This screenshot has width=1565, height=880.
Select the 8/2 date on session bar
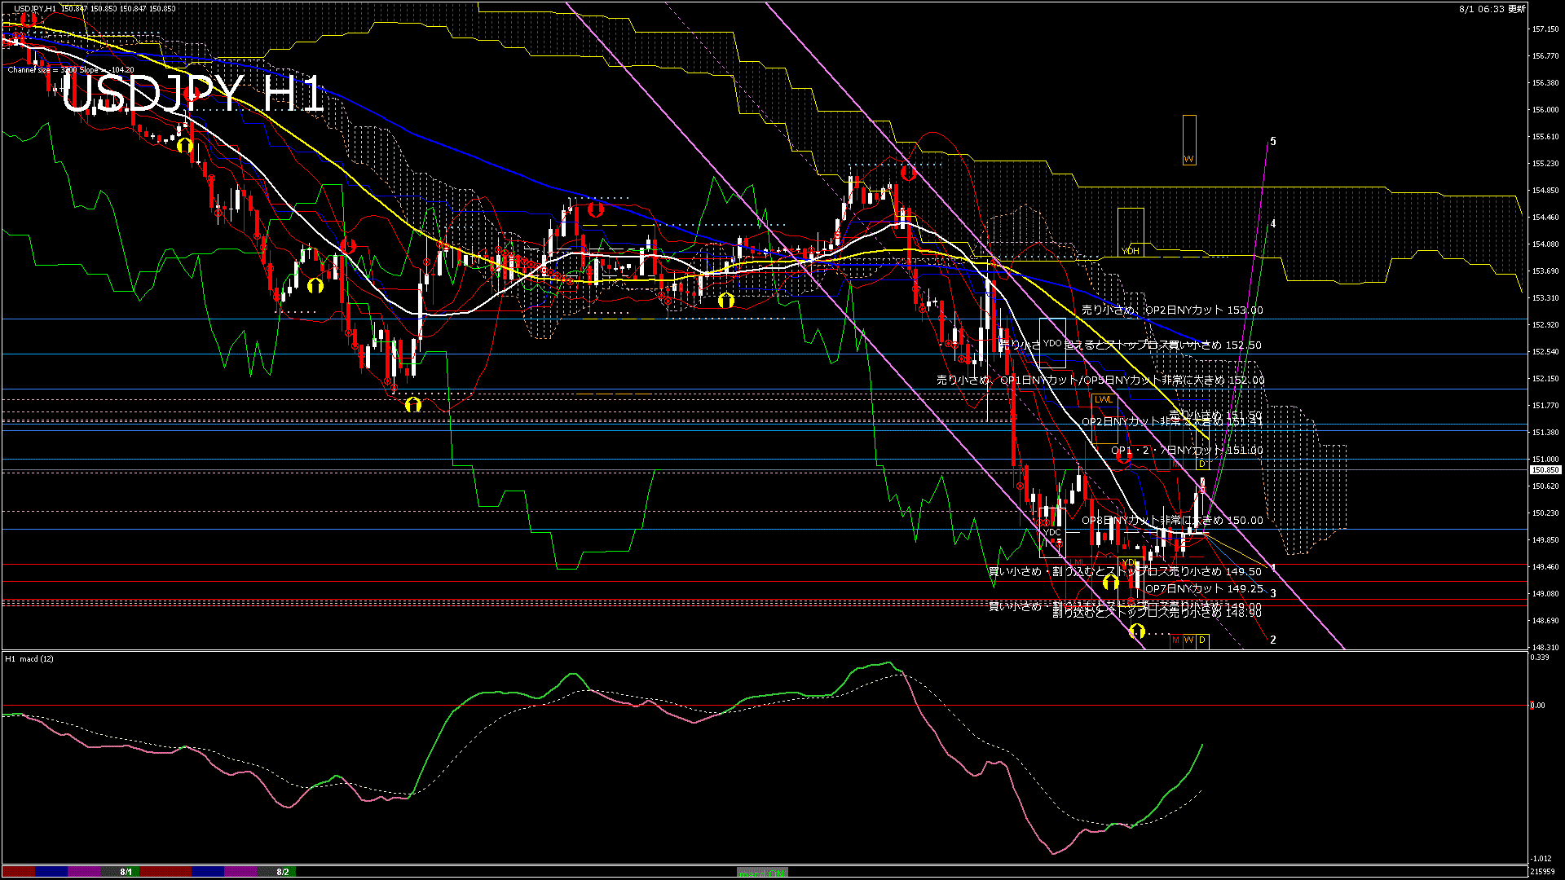(283, 872)
